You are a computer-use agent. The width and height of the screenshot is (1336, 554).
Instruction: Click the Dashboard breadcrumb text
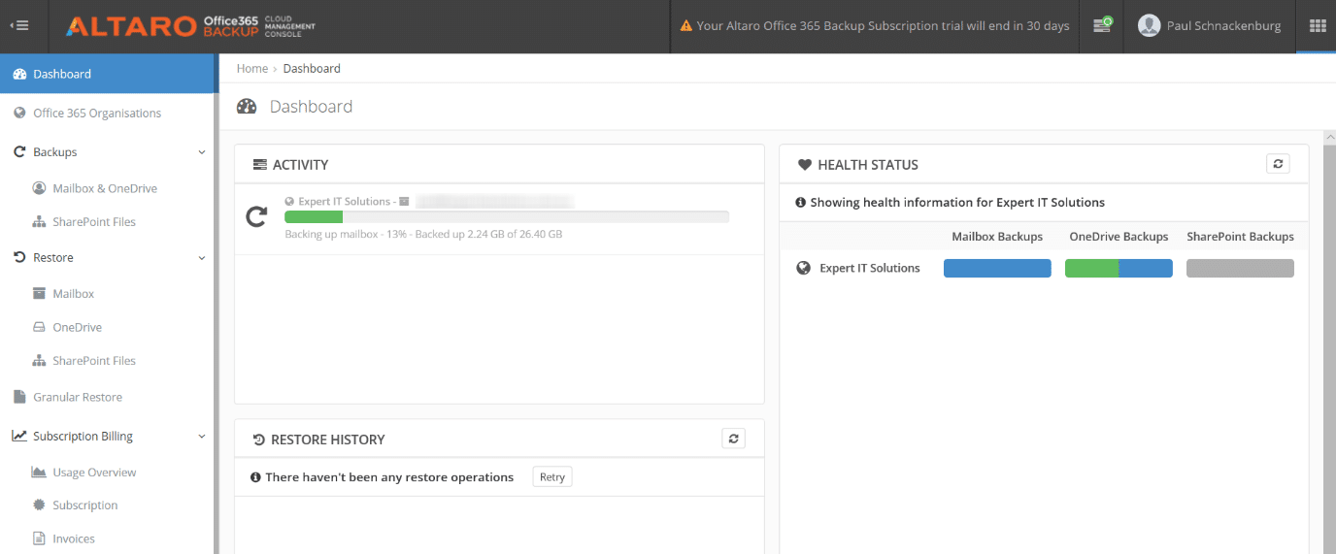tap(312, 69)
